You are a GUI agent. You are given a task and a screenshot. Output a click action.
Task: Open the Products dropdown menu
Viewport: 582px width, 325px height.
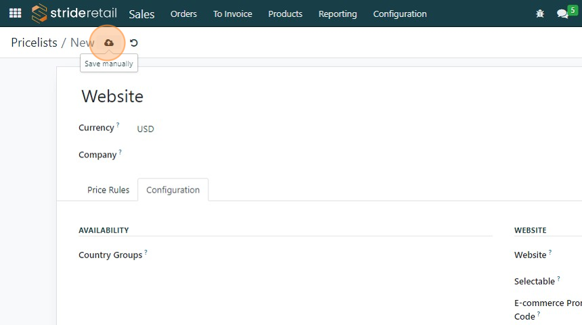pos(285,14)
